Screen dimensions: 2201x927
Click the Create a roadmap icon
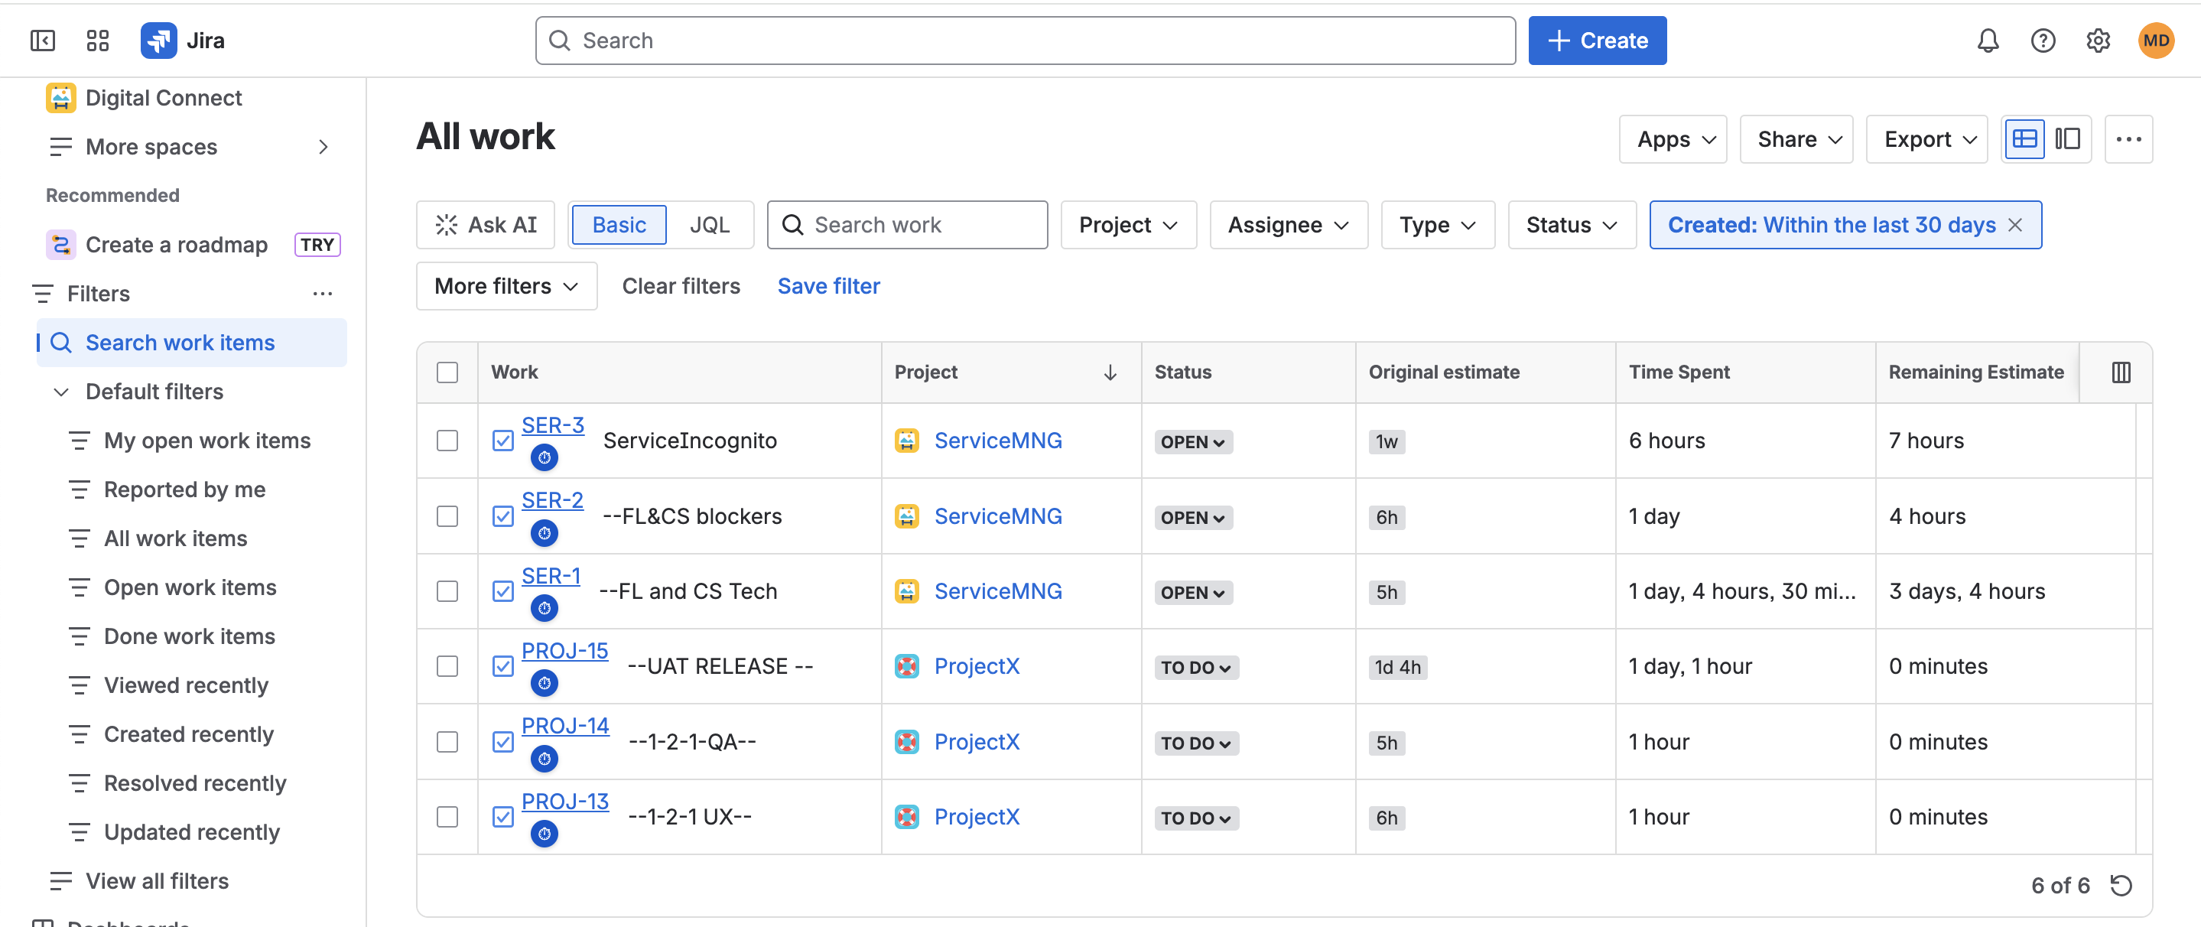tap(60, 244)
